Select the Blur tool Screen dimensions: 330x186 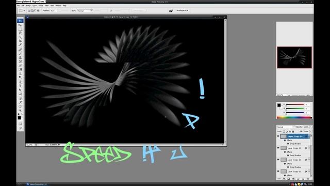(x=20, y=73)
